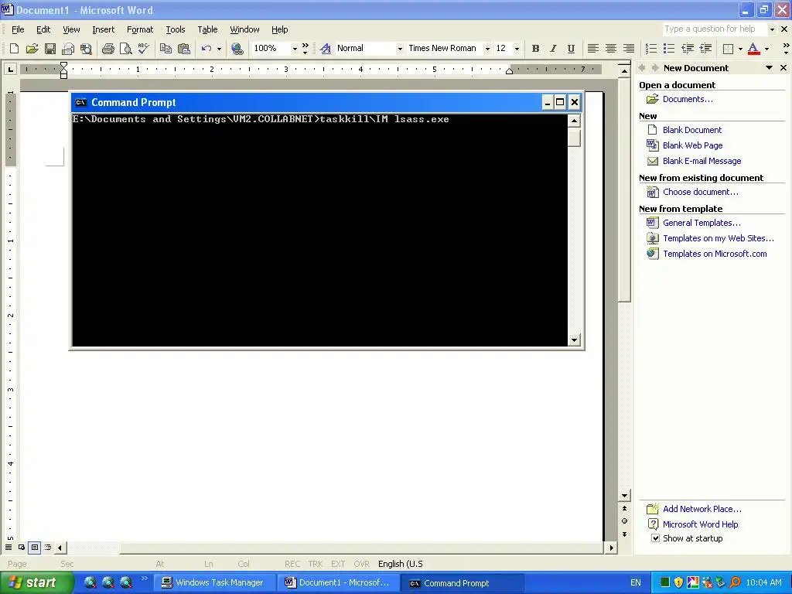This screenshot has width=792, height=594.
Task: Create a new blank document from toolbar
Action: (x=14, y=49)
